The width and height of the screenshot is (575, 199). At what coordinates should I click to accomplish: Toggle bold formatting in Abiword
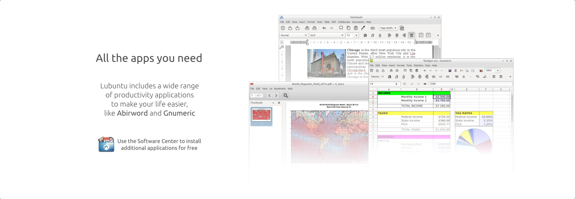(x=365, y=35)
